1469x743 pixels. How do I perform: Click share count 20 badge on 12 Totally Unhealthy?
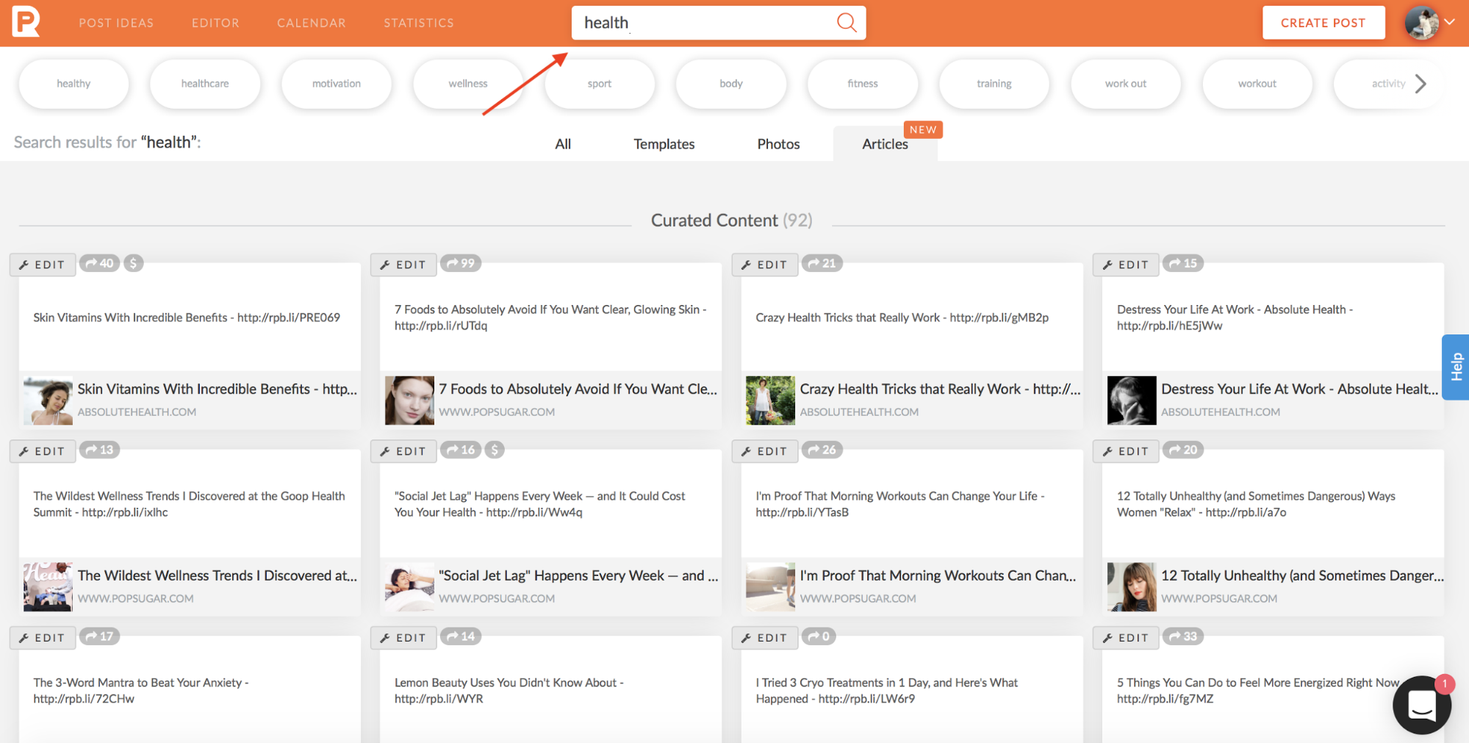pyautogui.click(x=1183, y=450)
